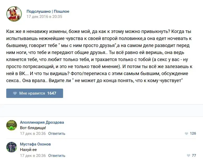This screenshot has height=159, width=203.
Task: Open Мустафа Охонов's avatar picture
Action: tap(12, 147)
